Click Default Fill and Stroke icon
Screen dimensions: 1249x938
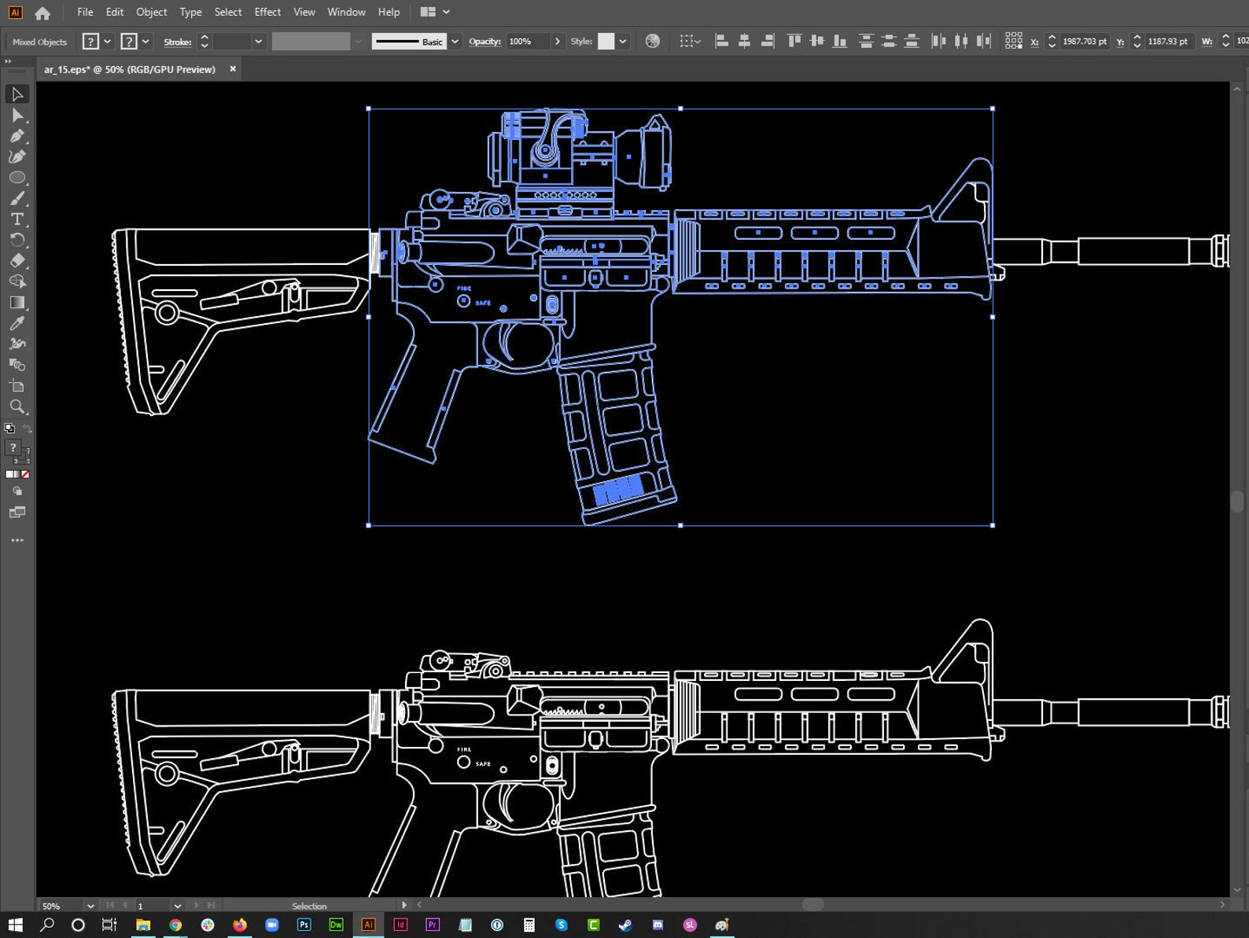click(9, 429)
